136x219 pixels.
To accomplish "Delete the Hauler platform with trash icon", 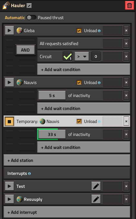I will click(x=129, y=6).
